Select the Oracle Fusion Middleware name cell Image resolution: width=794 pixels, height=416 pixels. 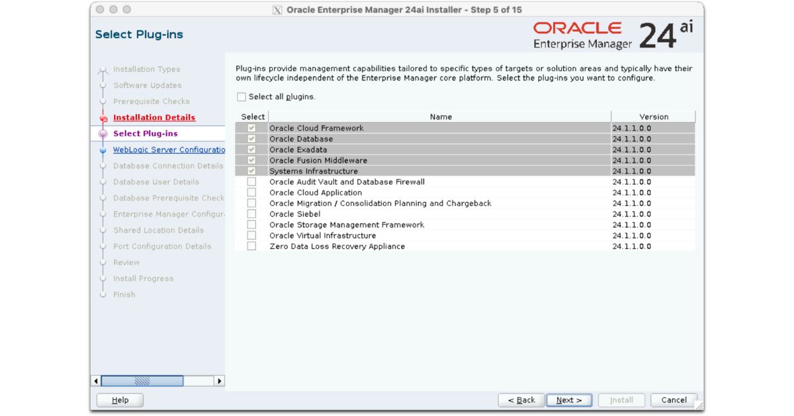[440, 160]
